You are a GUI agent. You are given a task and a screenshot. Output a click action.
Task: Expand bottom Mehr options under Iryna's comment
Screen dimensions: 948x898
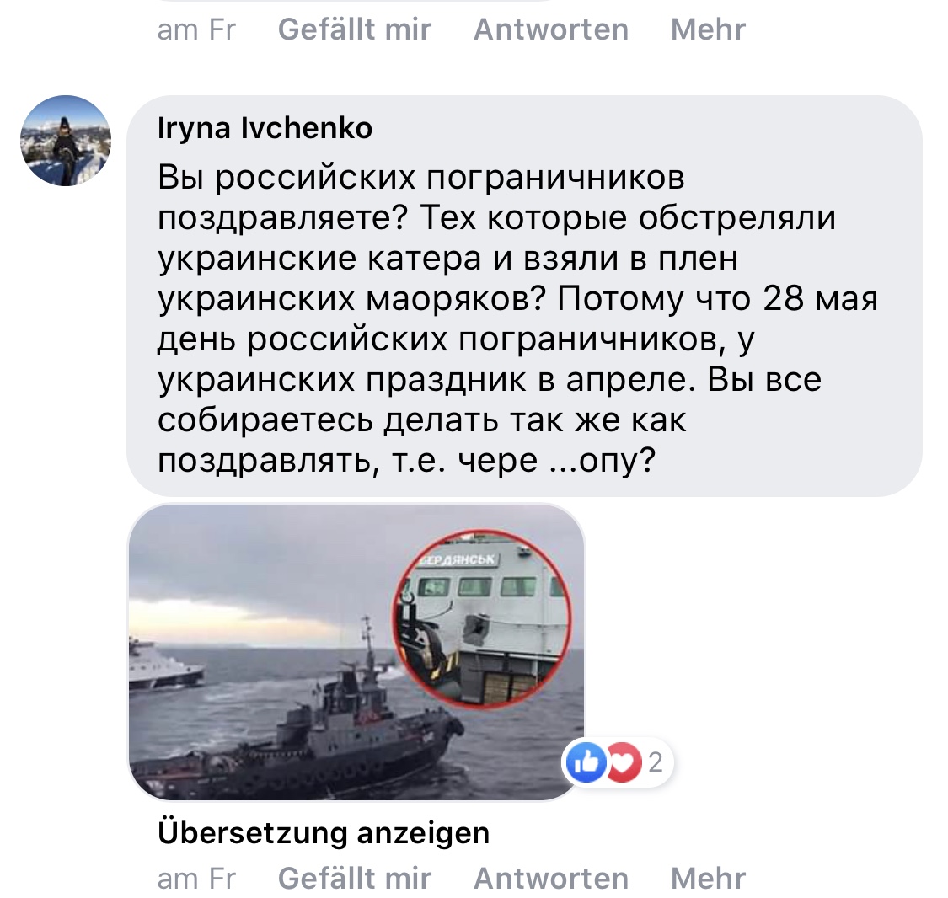[708, 878]
